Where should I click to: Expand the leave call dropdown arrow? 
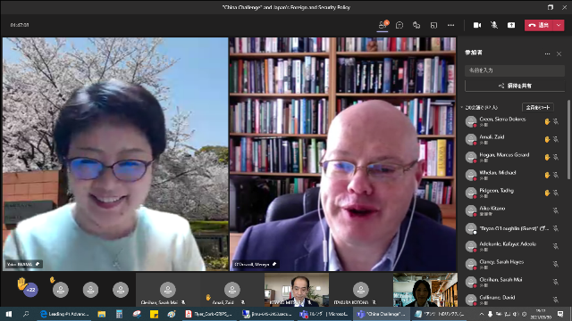point(559,25)
